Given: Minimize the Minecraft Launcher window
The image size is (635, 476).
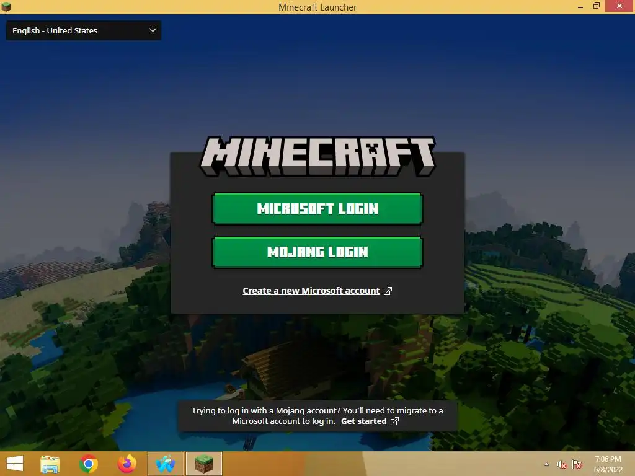Looking at the screenshot, I should tap(580, 6).
